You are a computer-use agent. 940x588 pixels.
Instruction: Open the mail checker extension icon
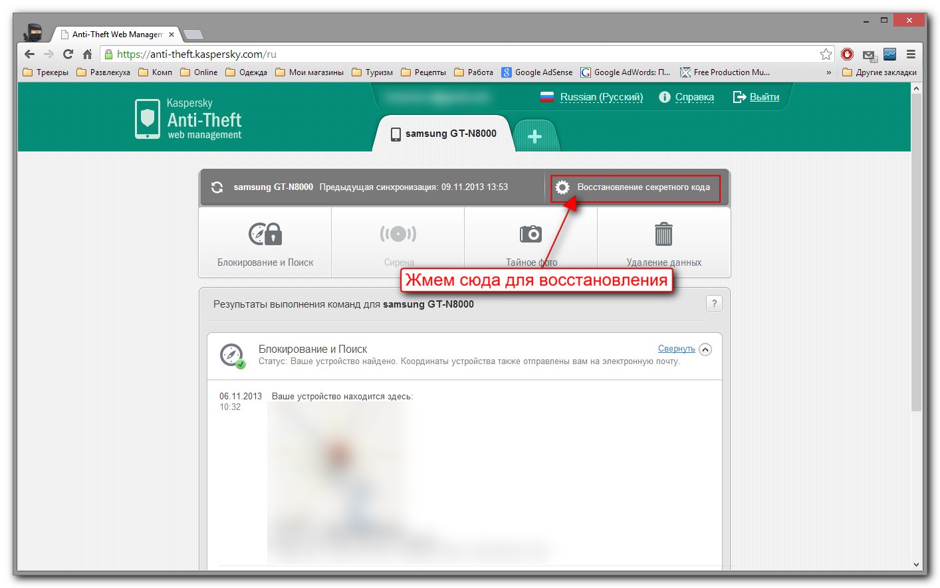pyautogui.click(x=870, y=55)
